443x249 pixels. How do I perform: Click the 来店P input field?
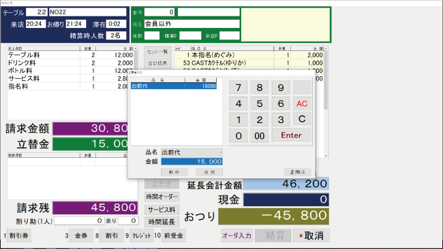(x=230, y=36)
